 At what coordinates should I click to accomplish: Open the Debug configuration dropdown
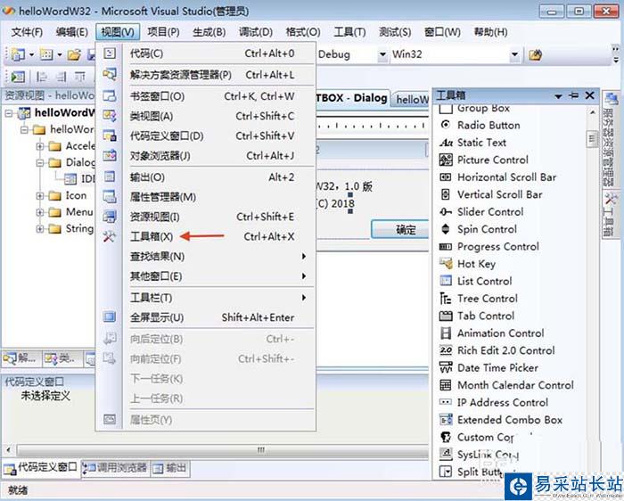382,54
